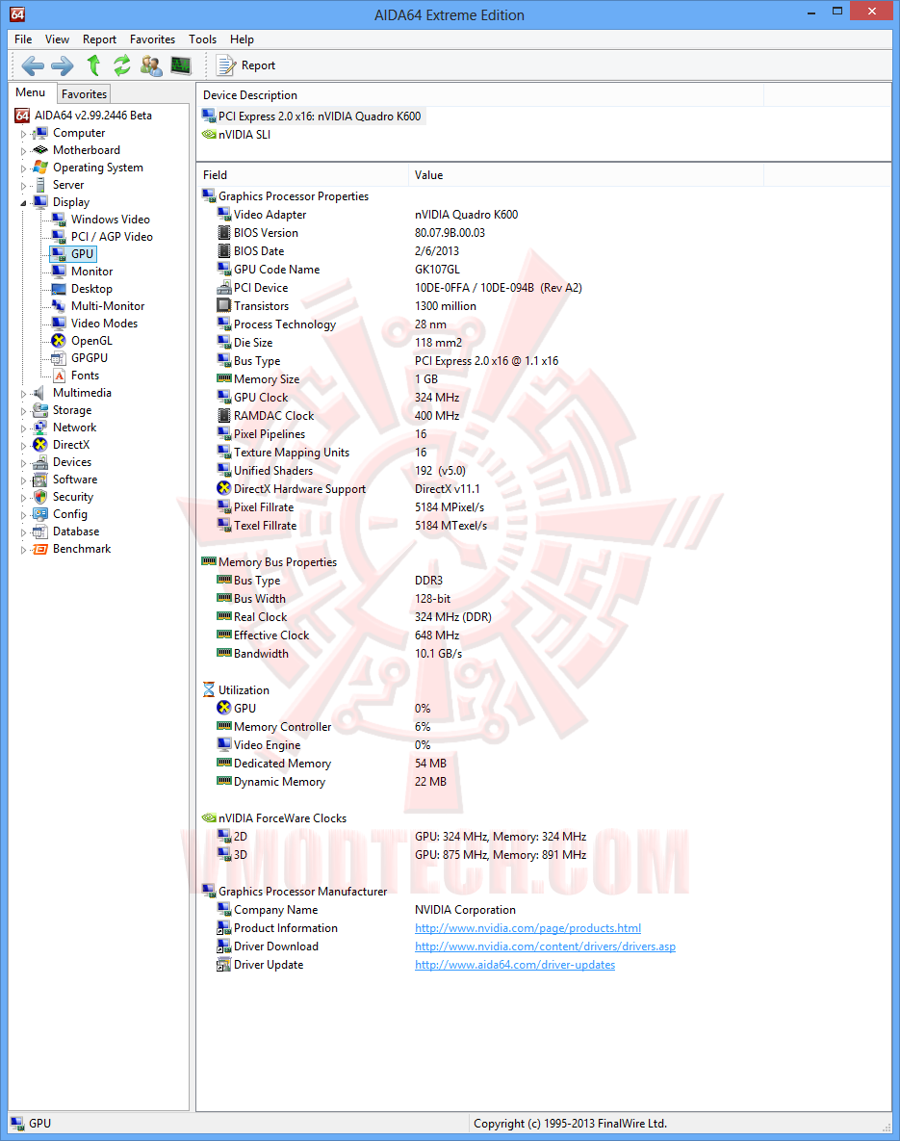The height and width of the screenshot is (1141, 900).
Task: Open the File menu
Action: coord(23,39)
